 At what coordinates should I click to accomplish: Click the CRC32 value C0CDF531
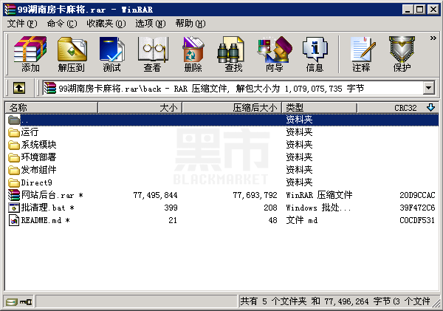[x=417, y=220]
